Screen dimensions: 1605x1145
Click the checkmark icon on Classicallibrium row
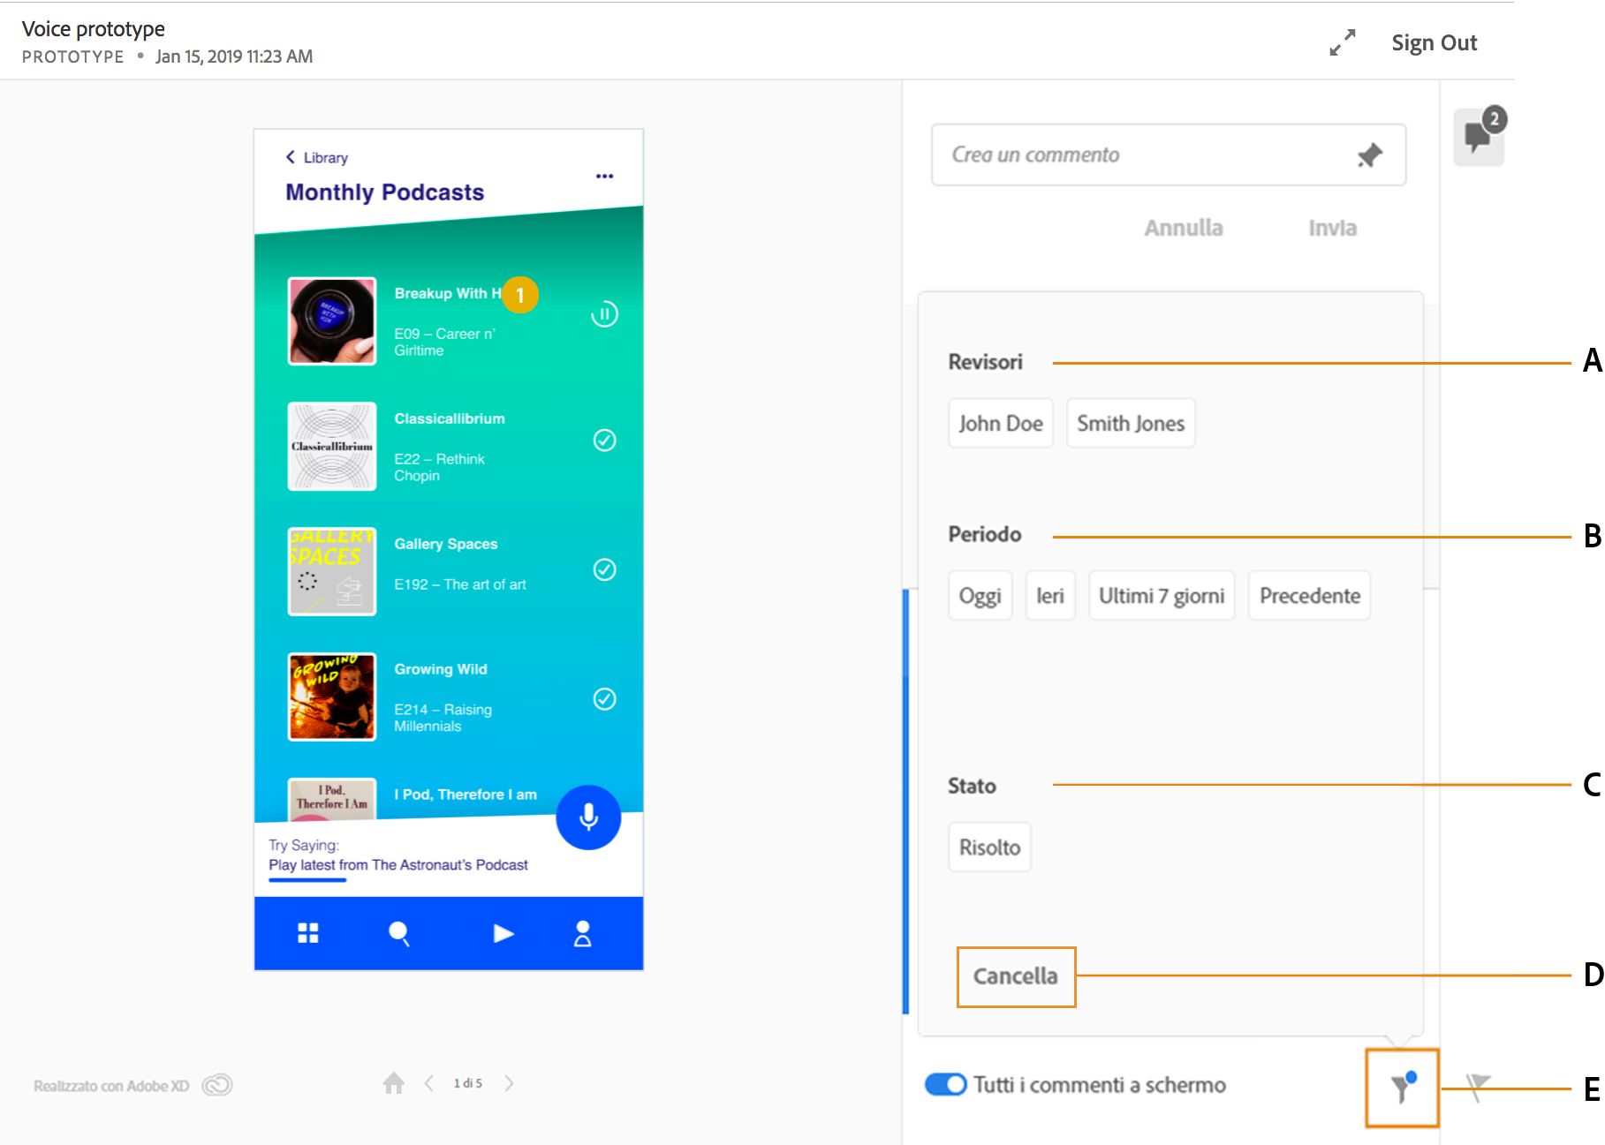604,440
